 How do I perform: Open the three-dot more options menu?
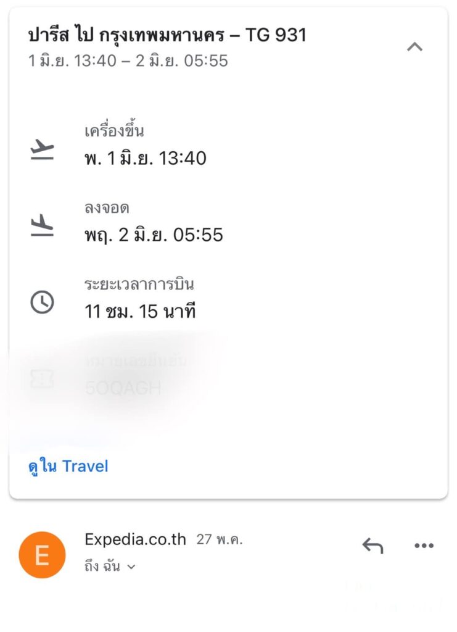pos(424,546)
